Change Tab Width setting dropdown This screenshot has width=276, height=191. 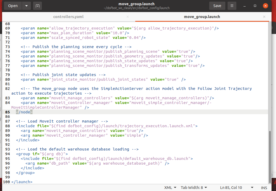point(194,188)
